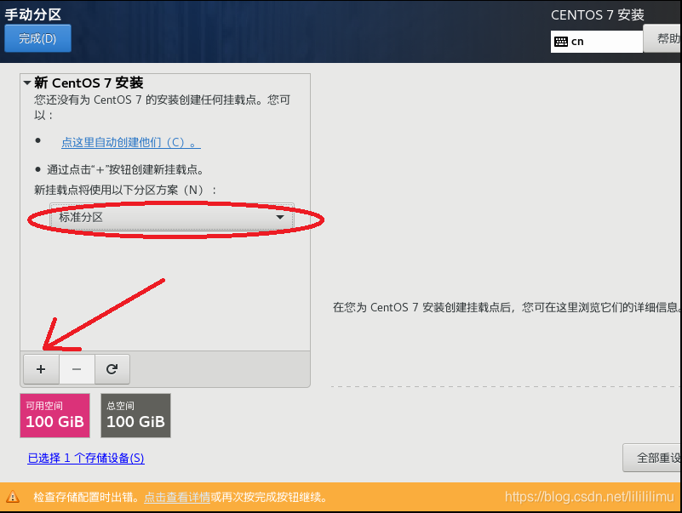
Task: Click the warning triangle icon in orange bar
Action: [13, 497]
